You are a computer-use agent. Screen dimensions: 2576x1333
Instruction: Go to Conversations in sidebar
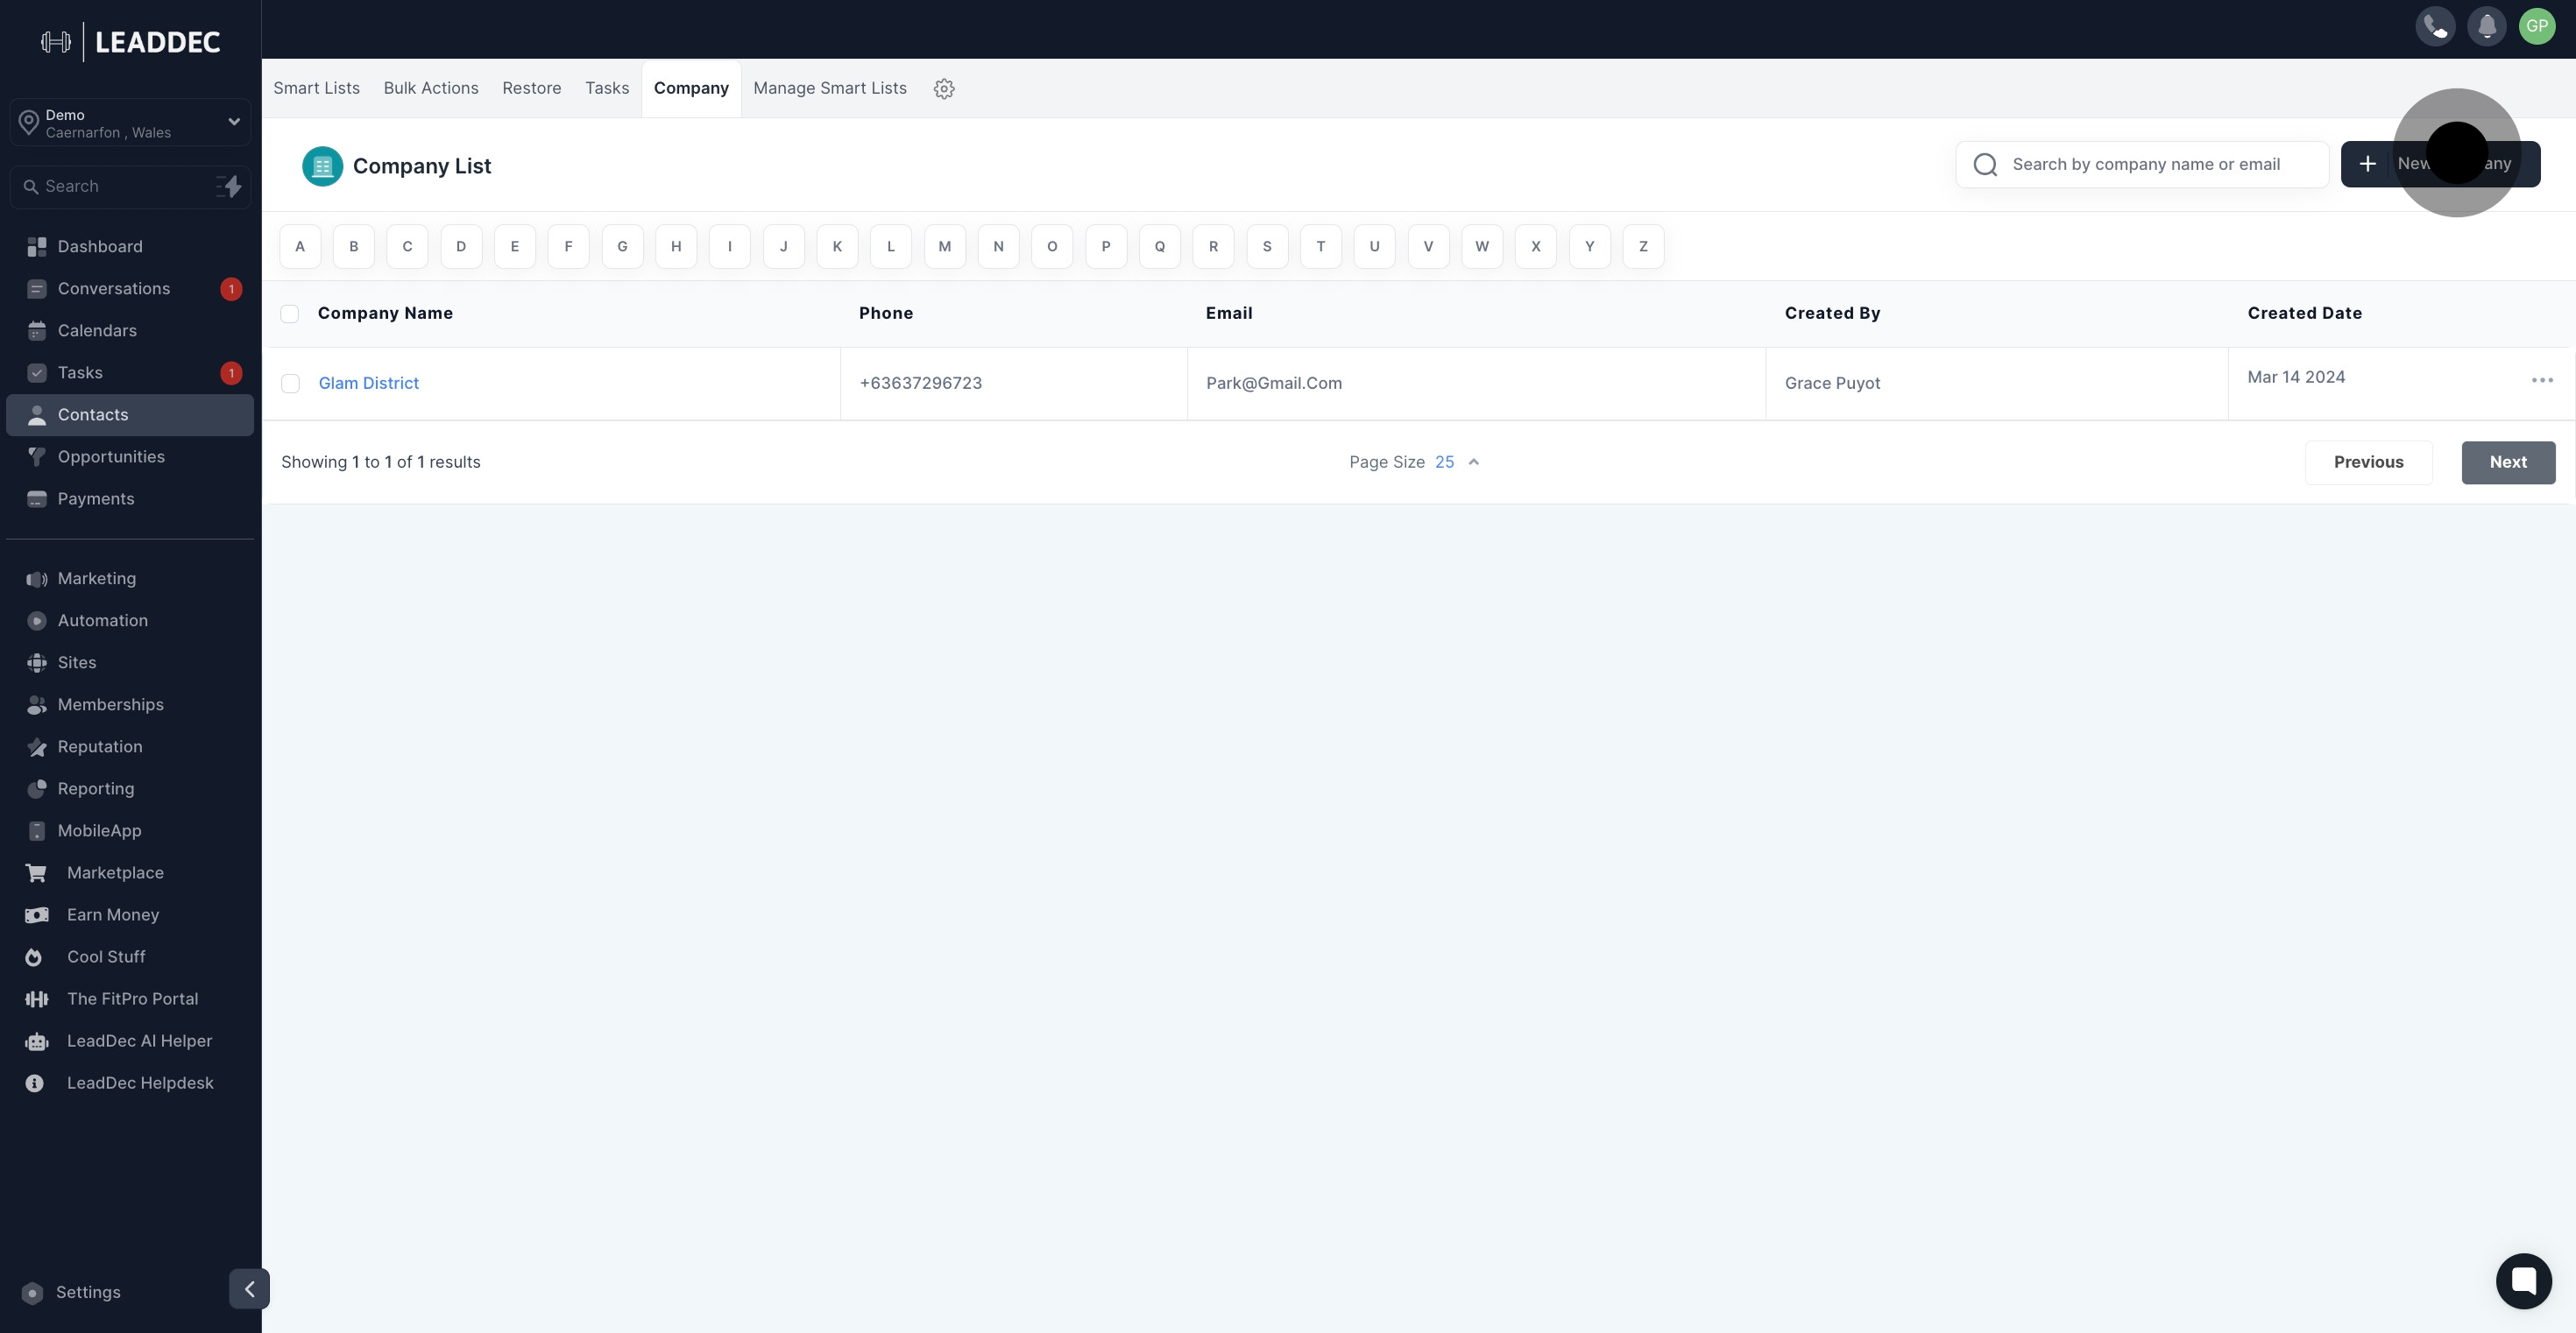(130, 289)
